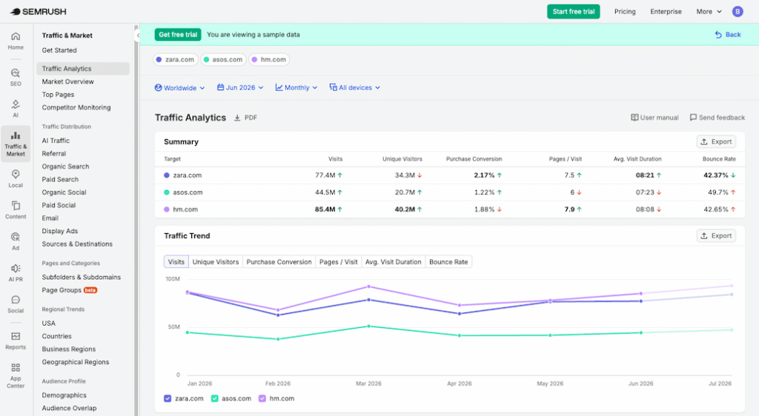Open the Worldwide location dropdown
The height and width of the screenshot is (416, 759).
(179, 87)
